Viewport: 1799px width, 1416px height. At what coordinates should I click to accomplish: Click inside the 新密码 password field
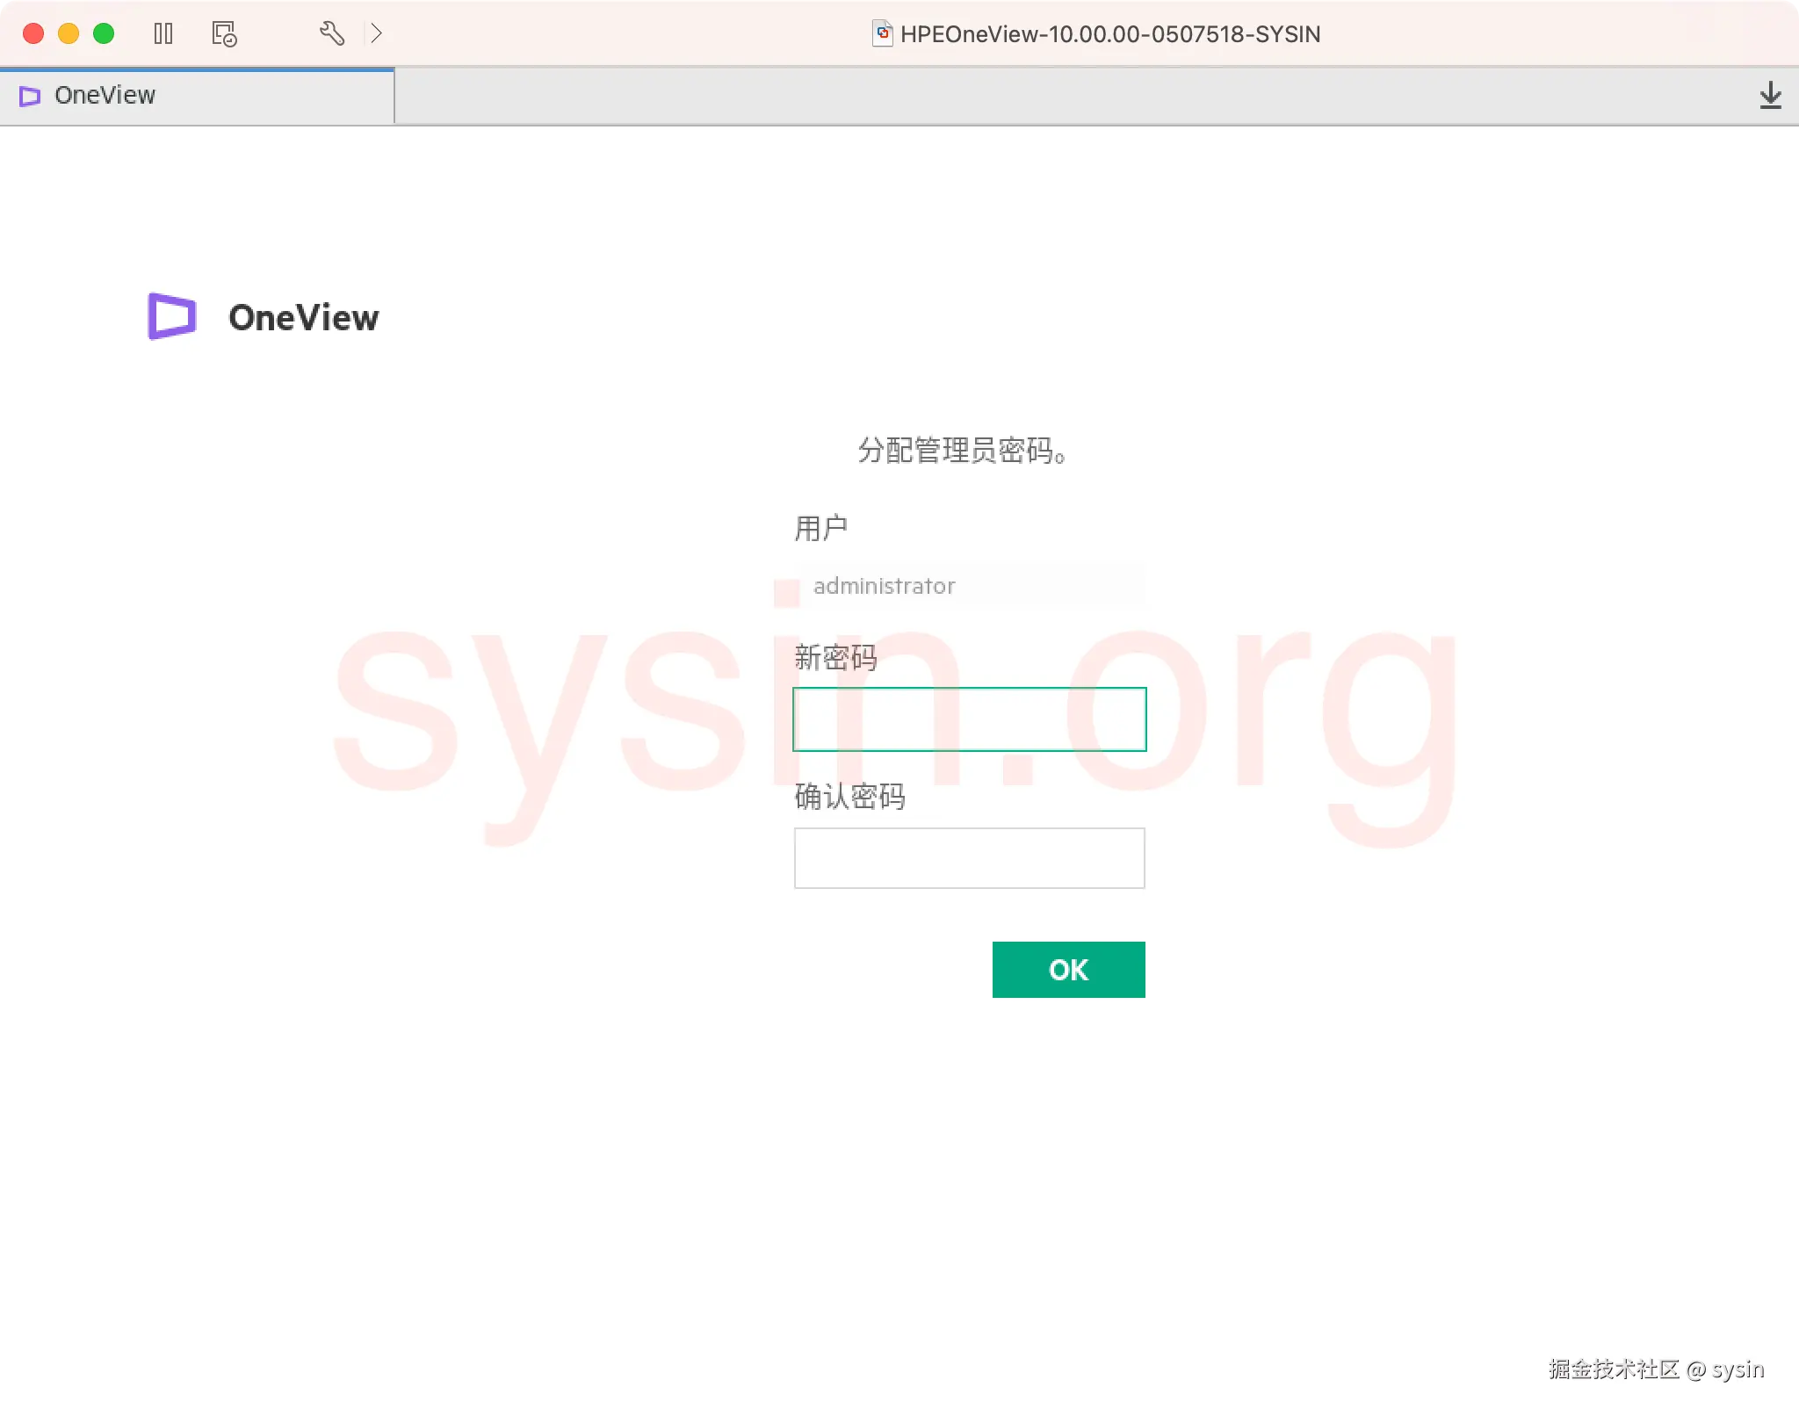pos(969,719)
